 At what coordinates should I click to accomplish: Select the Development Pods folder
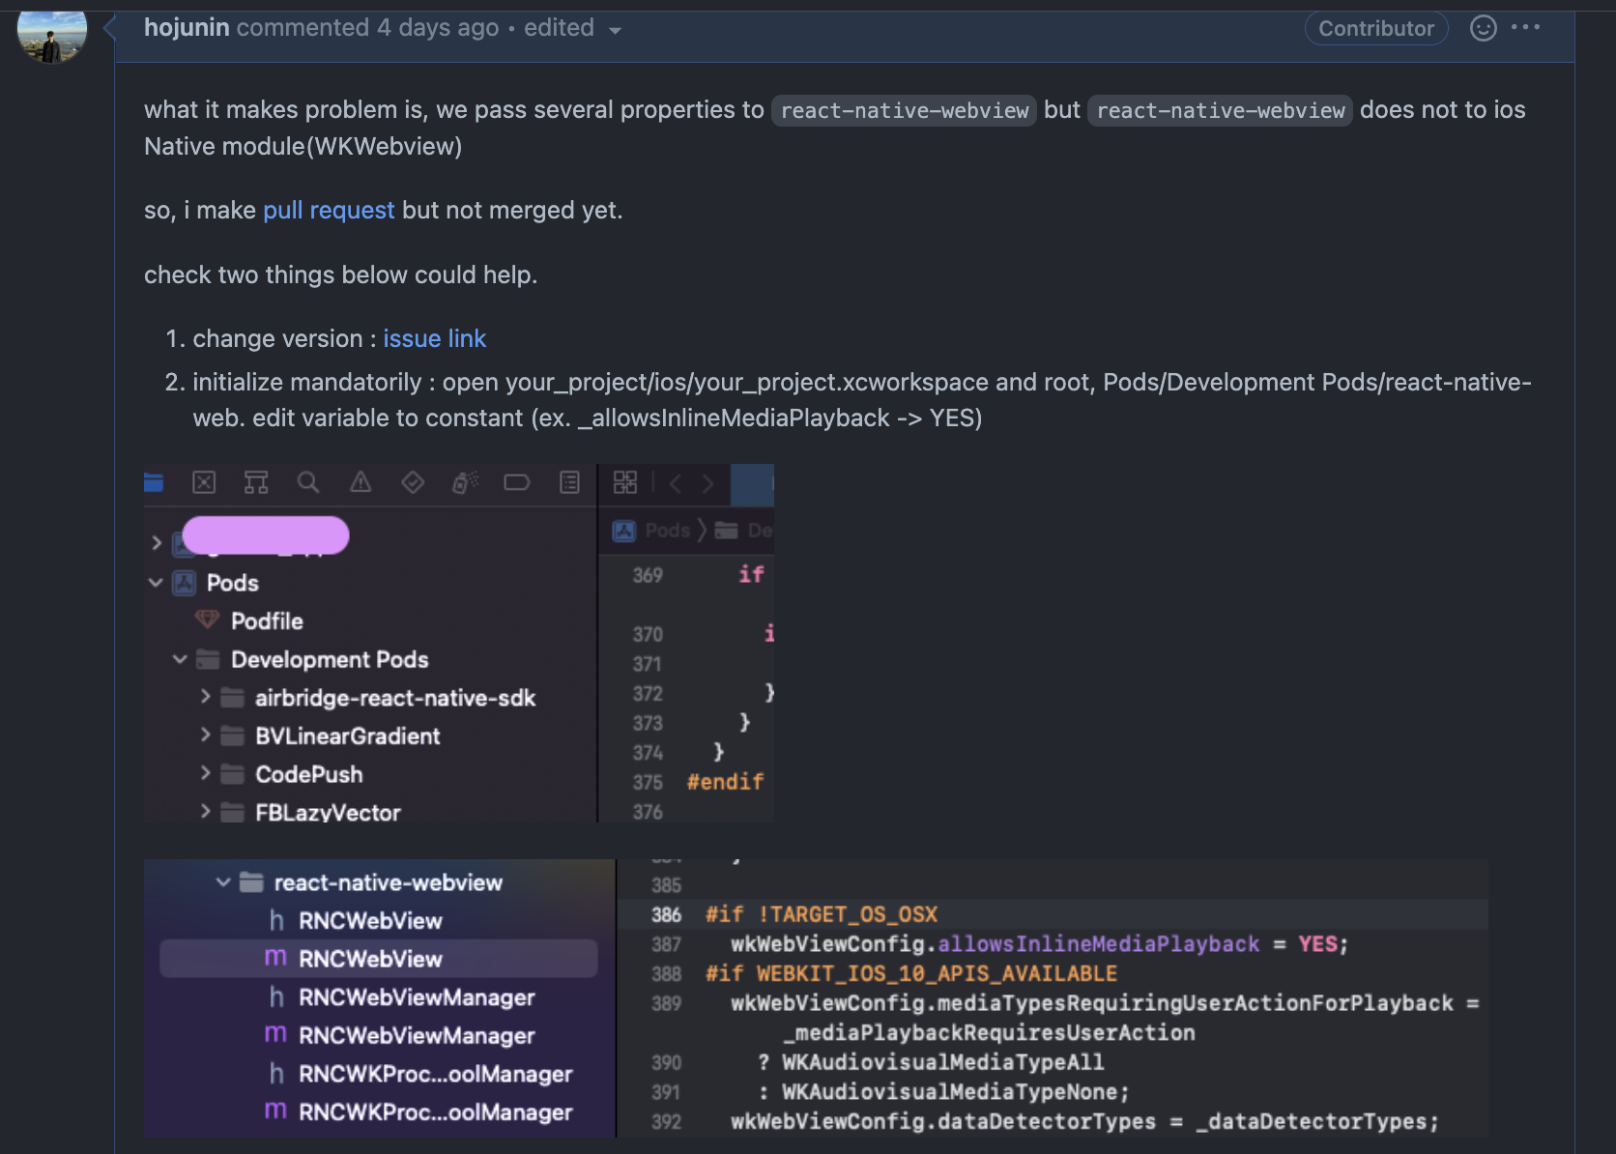[x=330, y=660]
